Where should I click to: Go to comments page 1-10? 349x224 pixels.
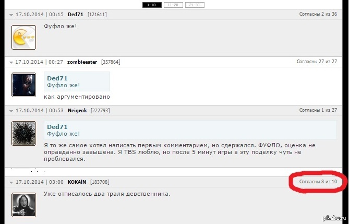(x=152, y=5)
